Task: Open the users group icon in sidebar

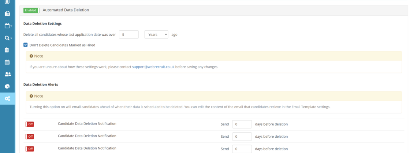Action: tap(7, 74)
